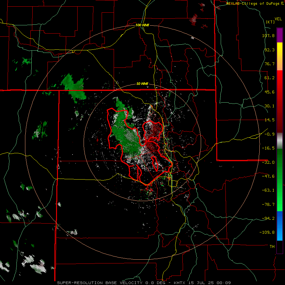Pick the yellow-orange segment of the color bar

pos(280,56)
